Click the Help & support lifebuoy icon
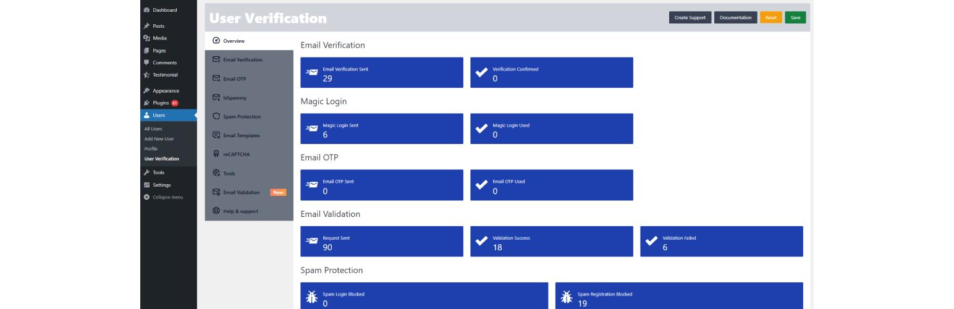The width and height of the screenshot is (954, 309). tap(216, 211)
